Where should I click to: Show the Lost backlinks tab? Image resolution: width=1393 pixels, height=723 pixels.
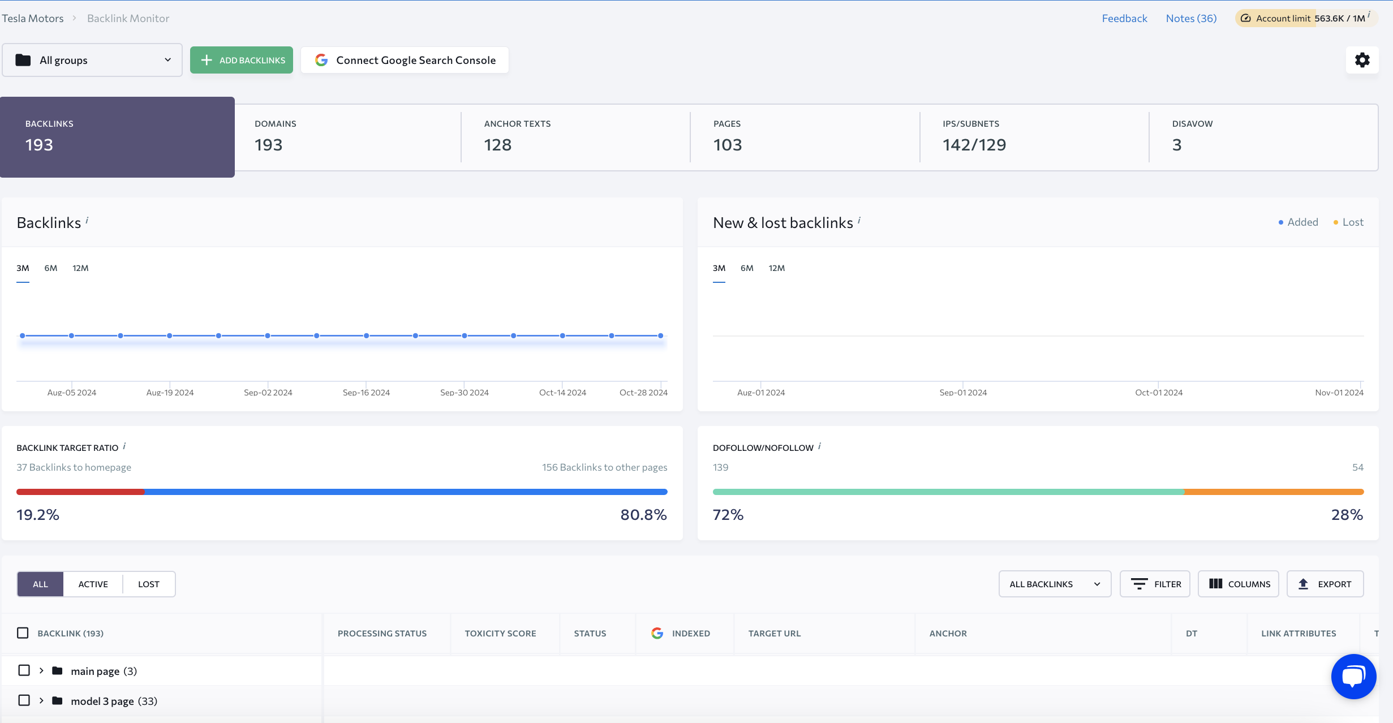point(149,584)
